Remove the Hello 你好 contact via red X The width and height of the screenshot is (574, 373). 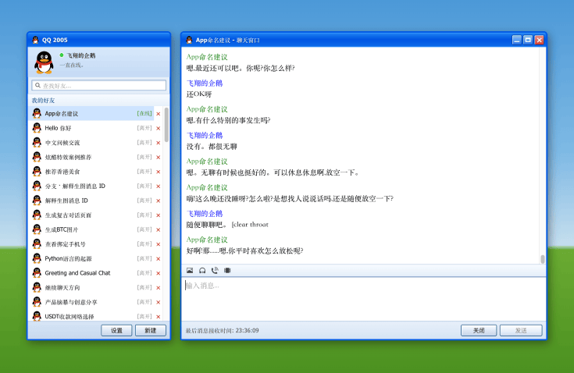point(159,128)
